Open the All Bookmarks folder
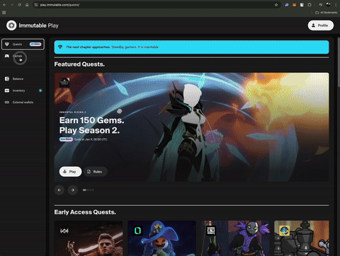This screenshot has height=256, width=340. [x=327, y=13]
